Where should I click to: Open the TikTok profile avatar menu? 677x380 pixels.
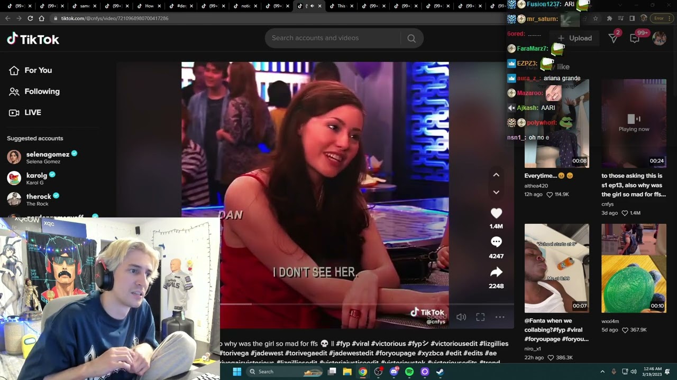659,38
